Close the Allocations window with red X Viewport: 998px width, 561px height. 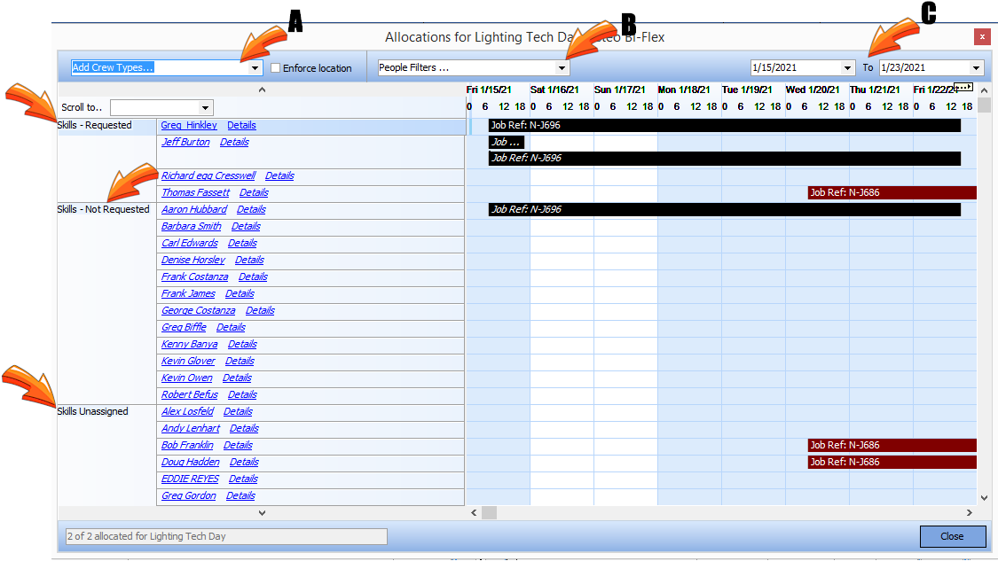(981, 37)
